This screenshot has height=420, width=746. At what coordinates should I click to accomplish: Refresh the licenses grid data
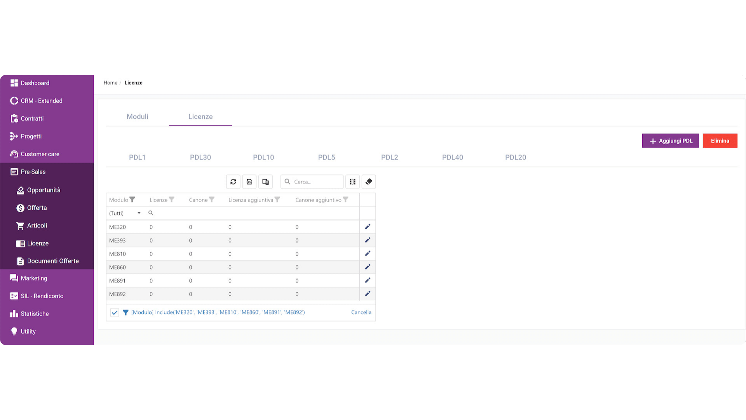click(233, 182)
